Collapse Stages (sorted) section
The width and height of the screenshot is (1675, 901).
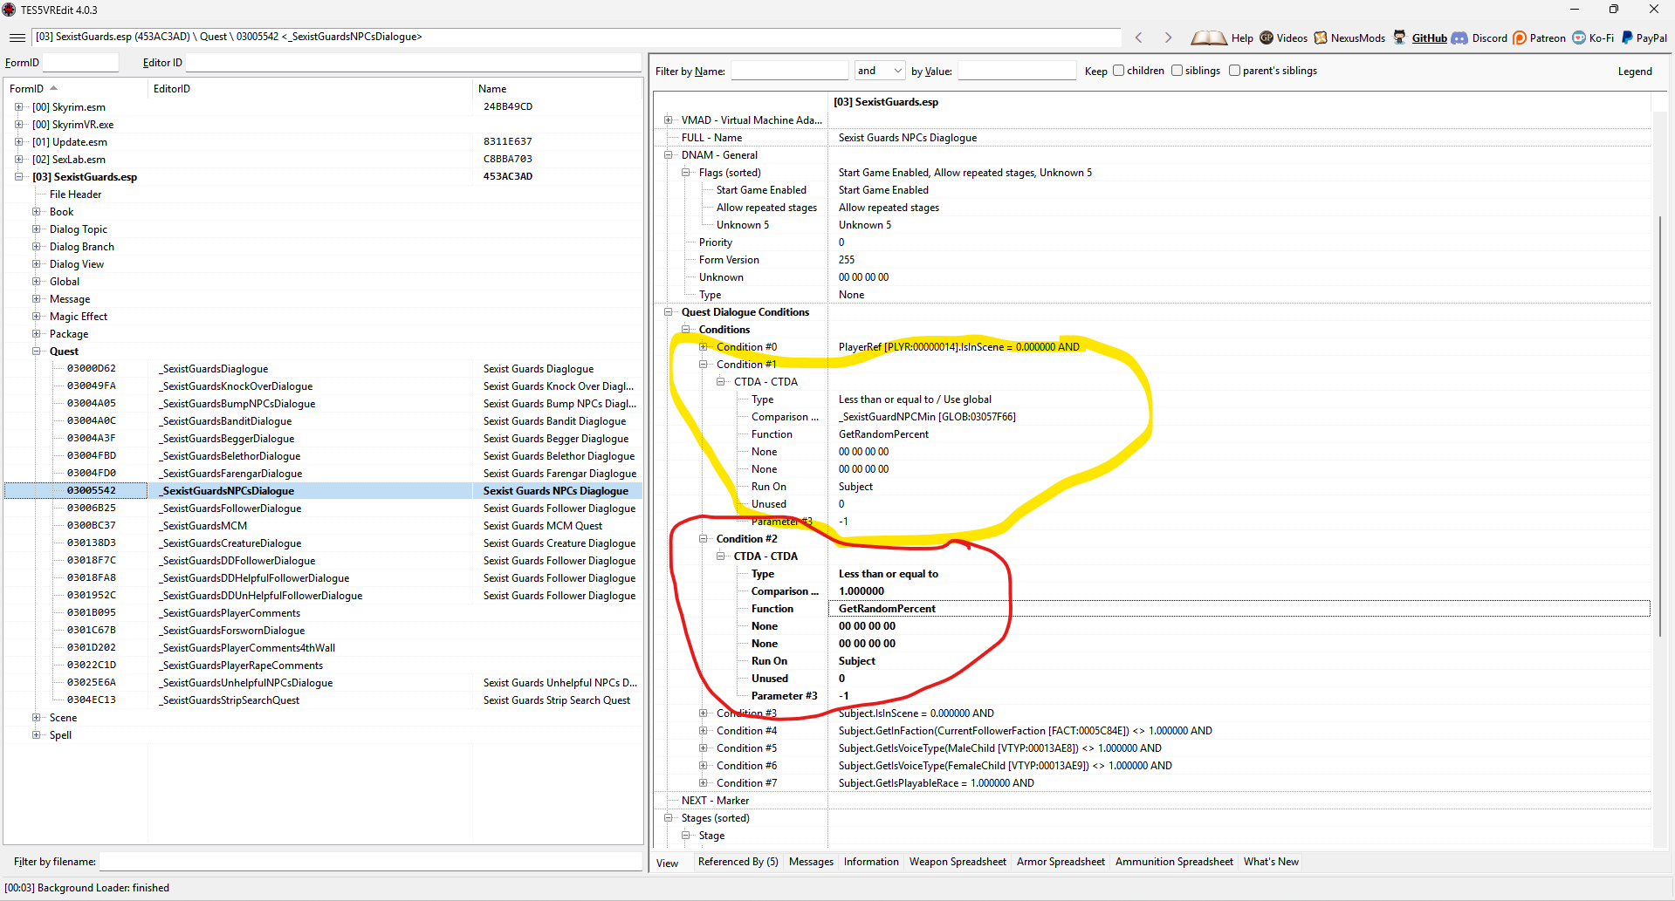669,818
